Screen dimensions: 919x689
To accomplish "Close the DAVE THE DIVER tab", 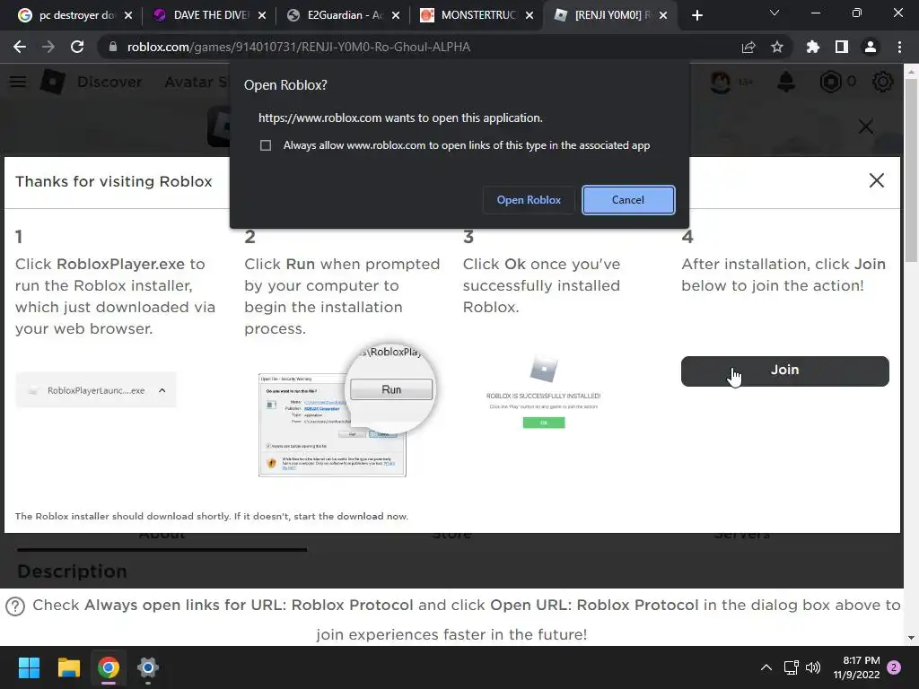I will (x=262, y=16).
